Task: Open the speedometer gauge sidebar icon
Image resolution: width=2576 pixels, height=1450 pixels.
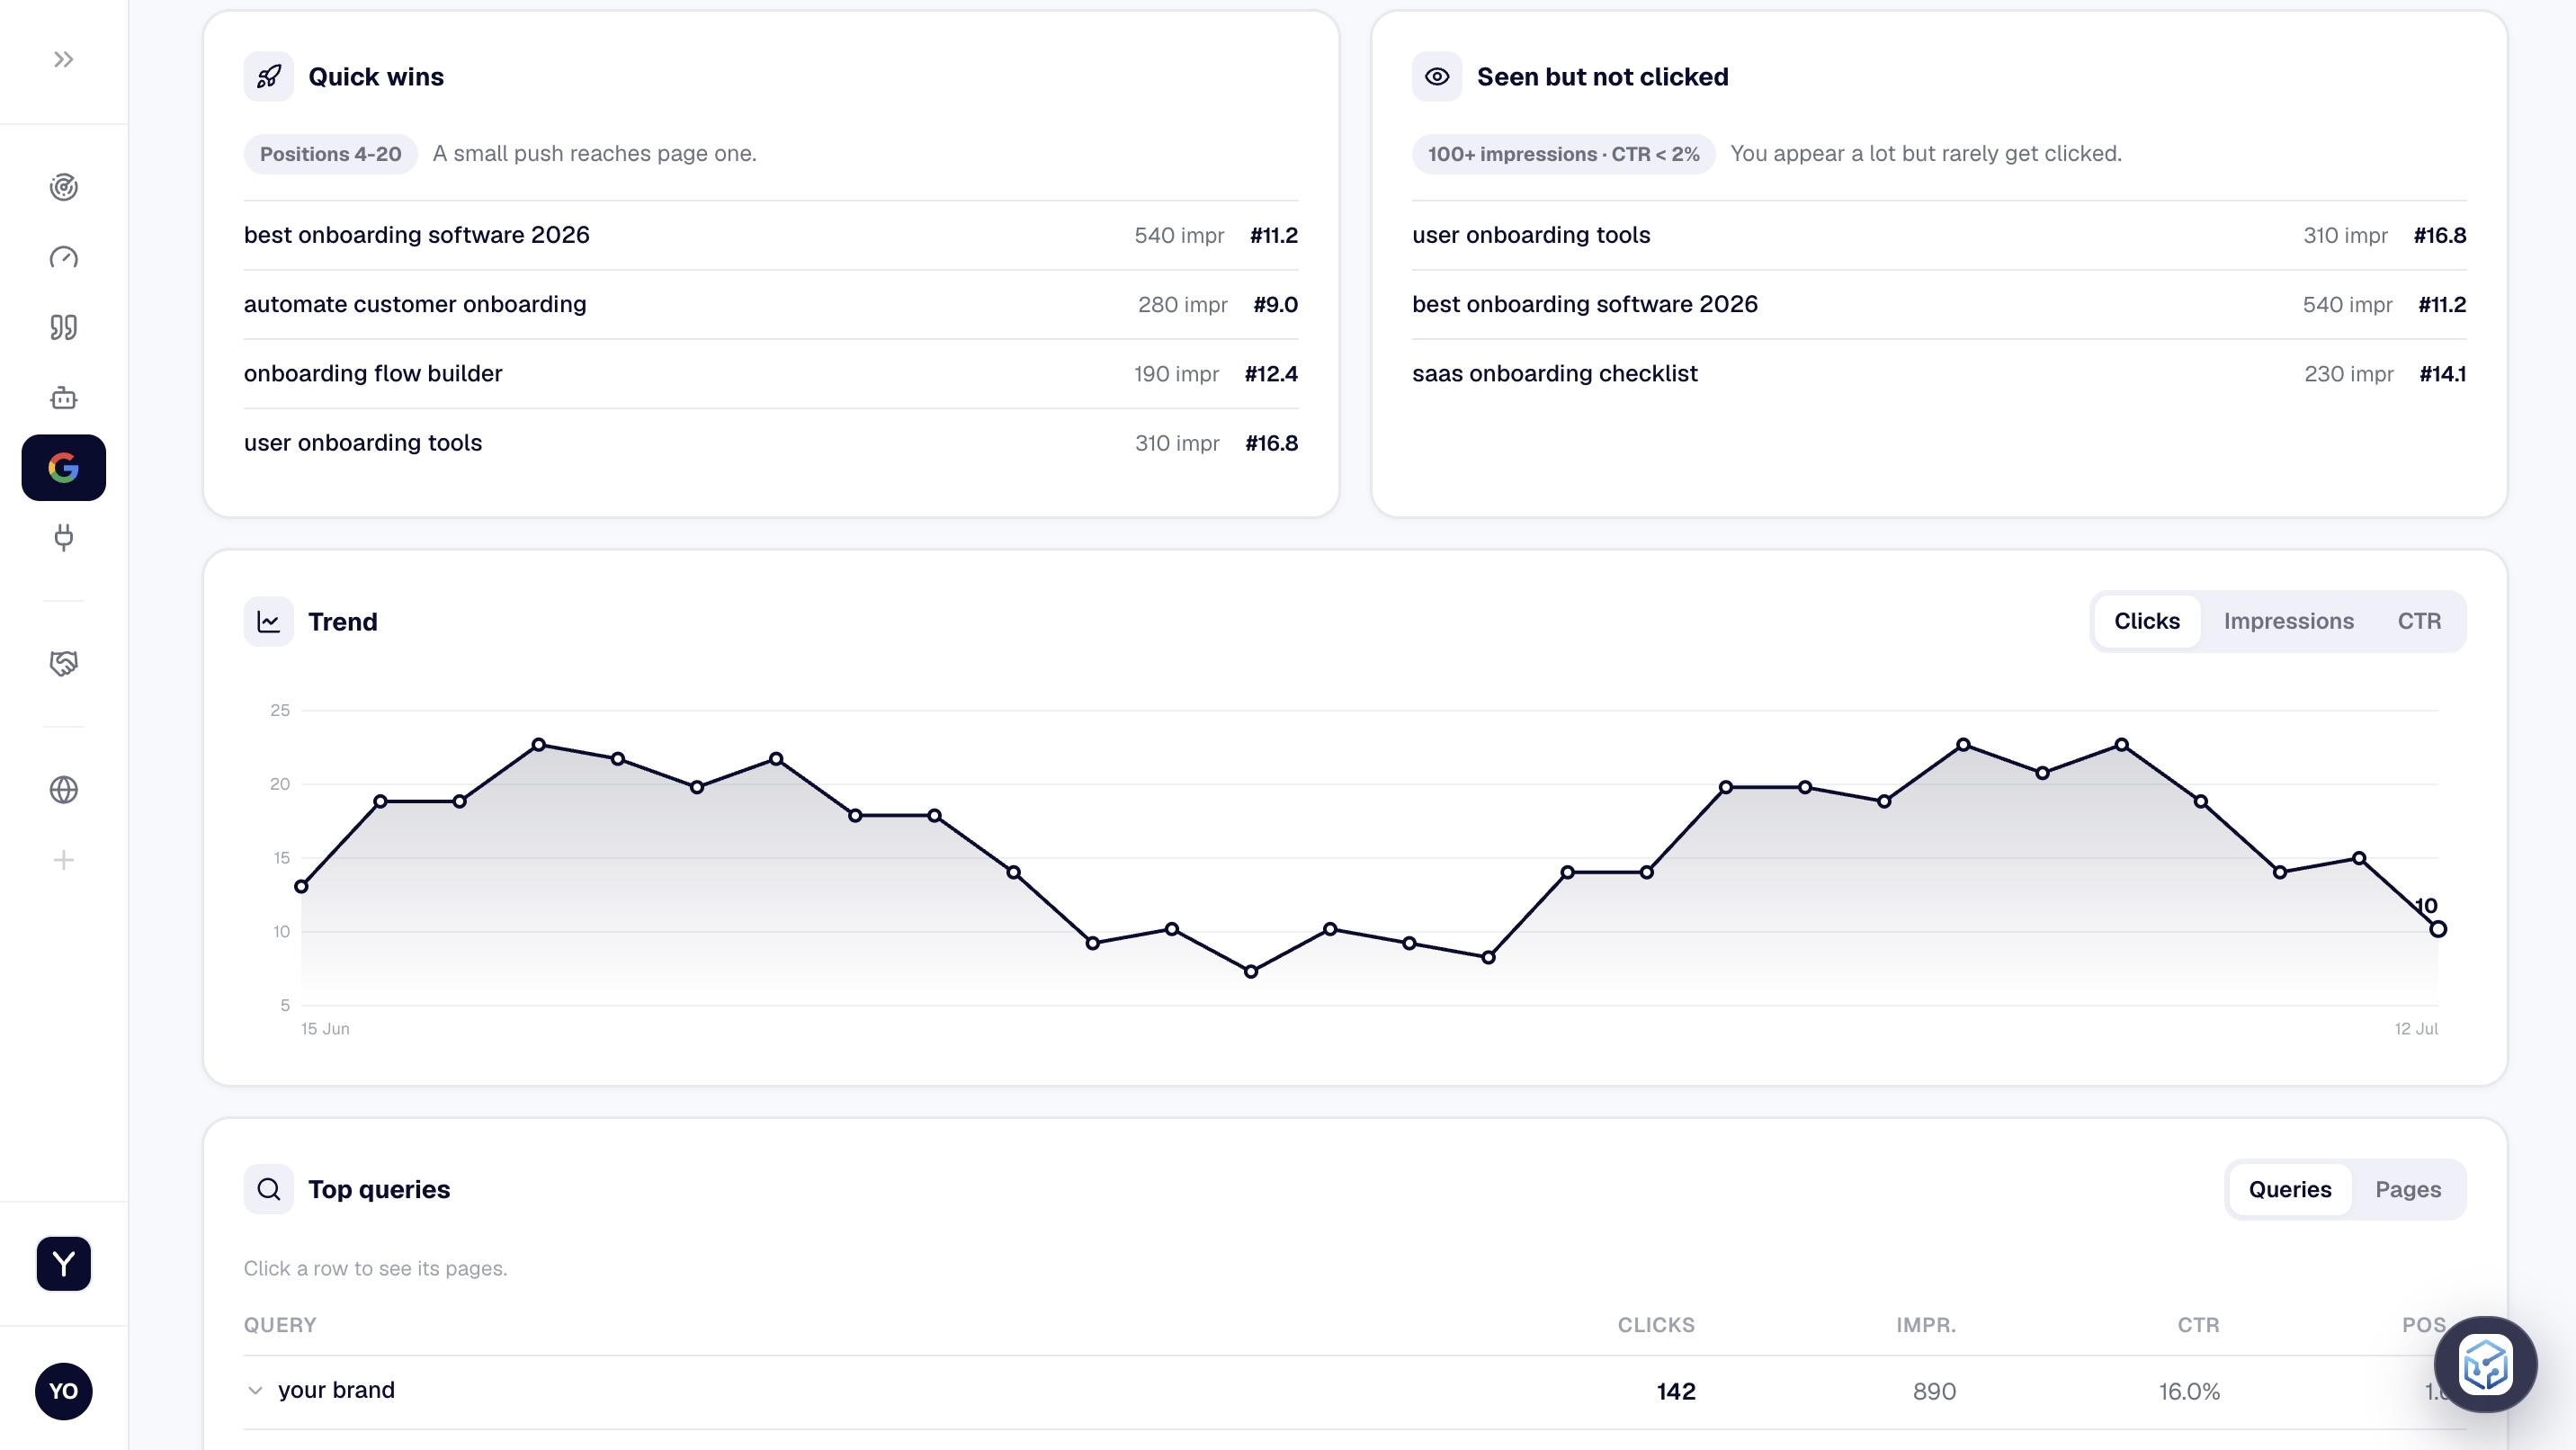Action: point(63,257)
